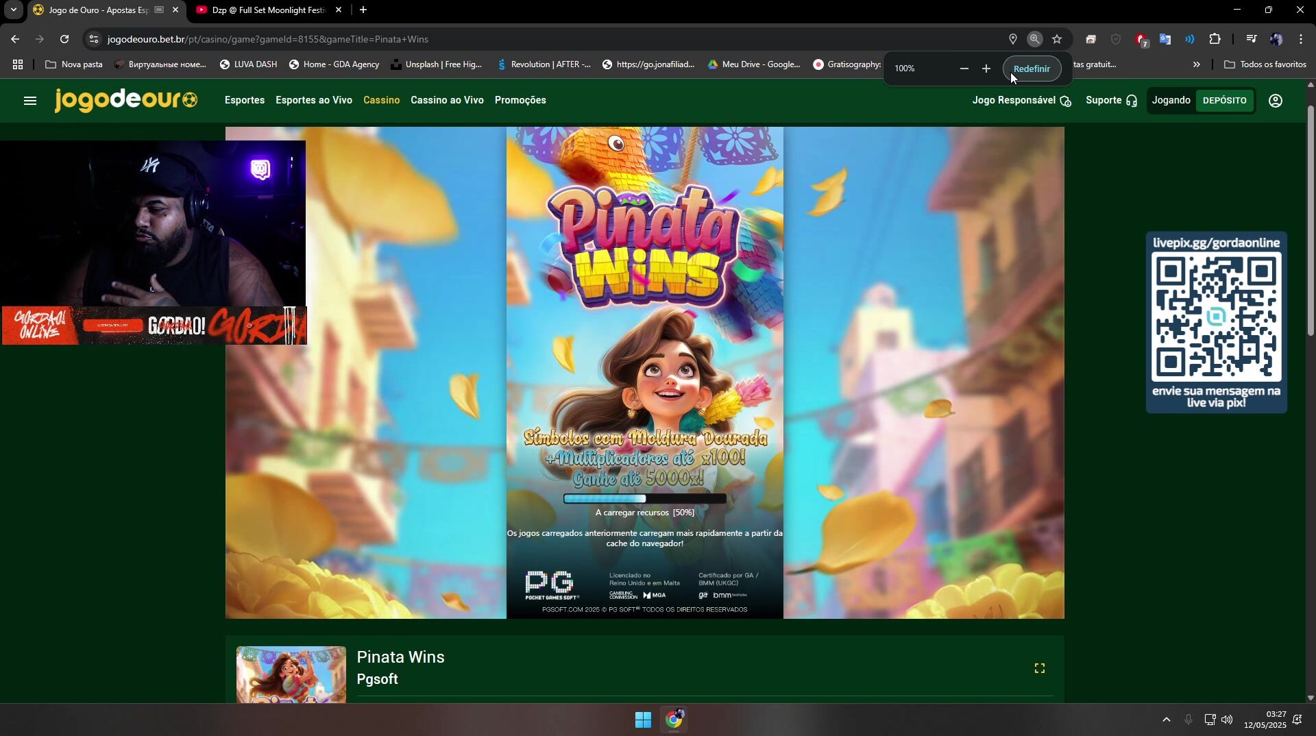
Task: Click the DEPÓSITO button
Action: click(x=1224, y=101)
